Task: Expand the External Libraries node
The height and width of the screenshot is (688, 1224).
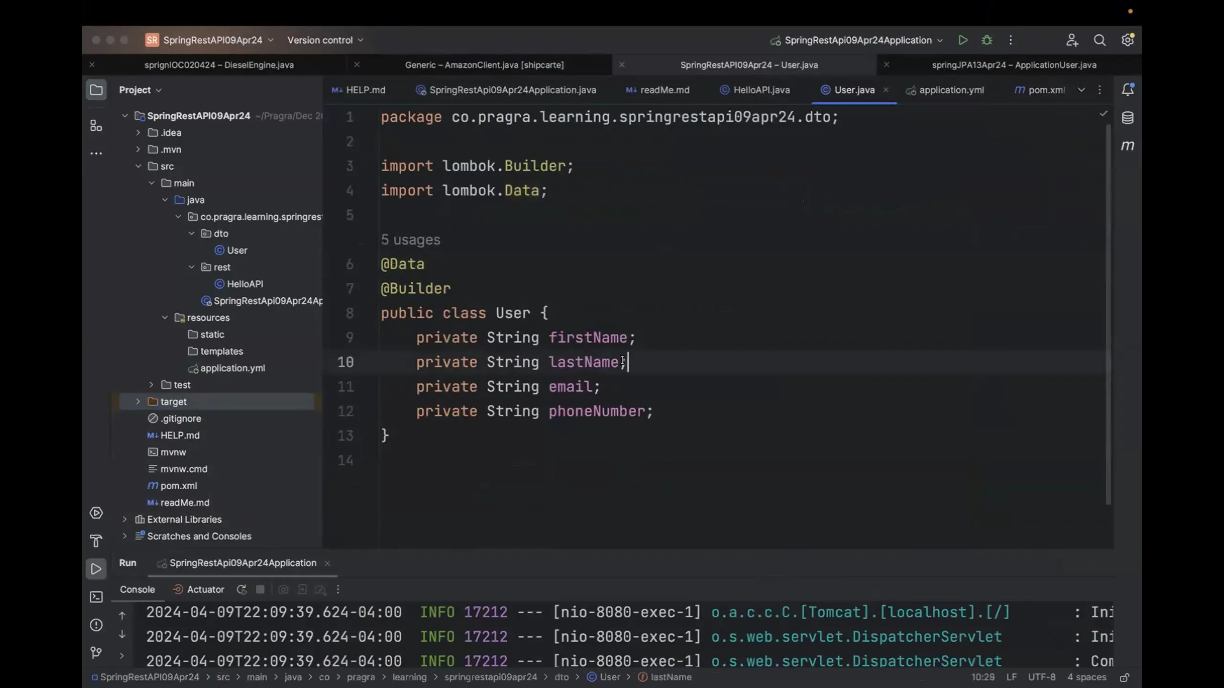Action: (x=124, y=519)
